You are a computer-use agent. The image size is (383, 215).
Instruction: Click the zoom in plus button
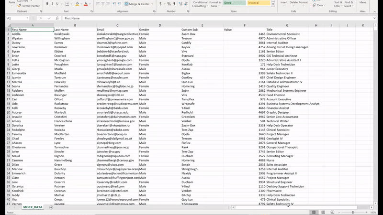[x=366, y=212]
